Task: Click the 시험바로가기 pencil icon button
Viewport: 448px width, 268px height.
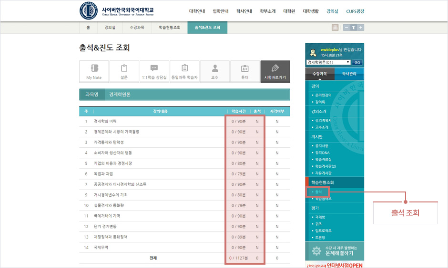Action: coord(275,71)
